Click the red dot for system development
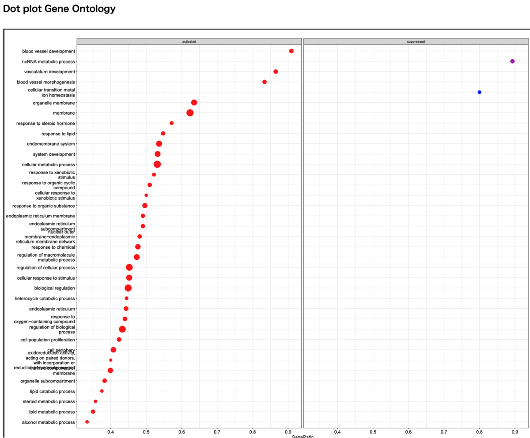This screenshot has width=530, height=438. point(158,154)
